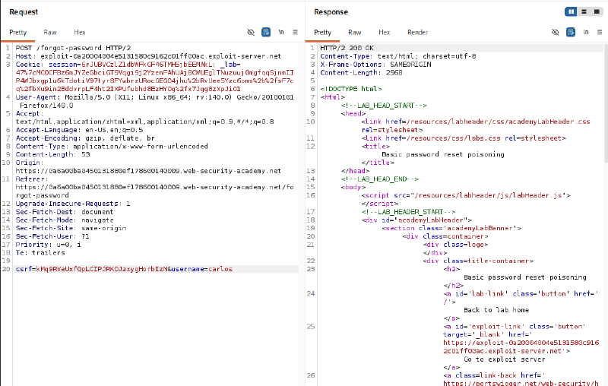Image resolution: width=608 pixels, height=386 pixels.
Task: Toggle \n newline display in Response panel
Action: (585, 32)
